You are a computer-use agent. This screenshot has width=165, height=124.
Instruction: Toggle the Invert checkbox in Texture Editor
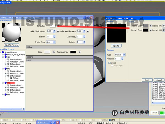click(109, 63)
